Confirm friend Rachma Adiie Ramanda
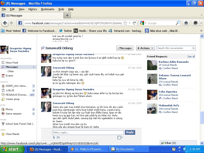Image resolution: width=204 pixels, height=153 pixels. [x=170, y=68]
